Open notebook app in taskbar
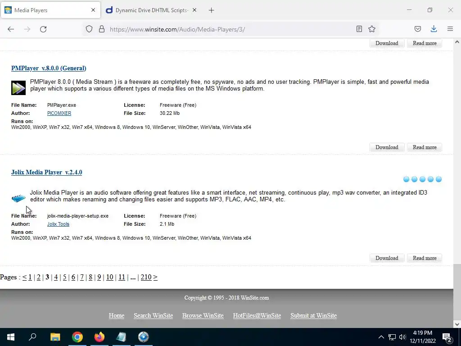 click(121, 337)
